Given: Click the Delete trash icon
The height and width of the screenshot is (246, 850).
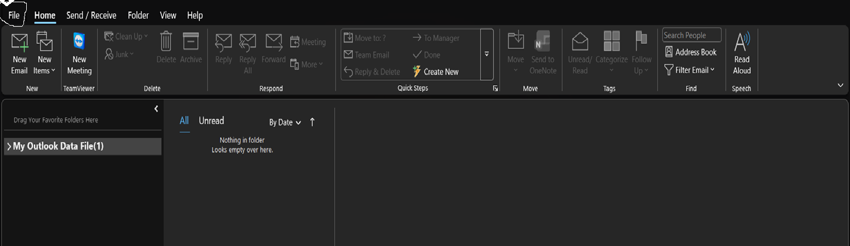Looking at the screenshot, I should pyautogui.click(x=166, y=42).
